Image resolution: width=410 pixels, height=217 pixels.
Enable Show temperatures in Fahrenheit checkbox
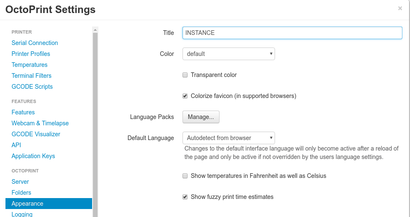coord(185,176)
